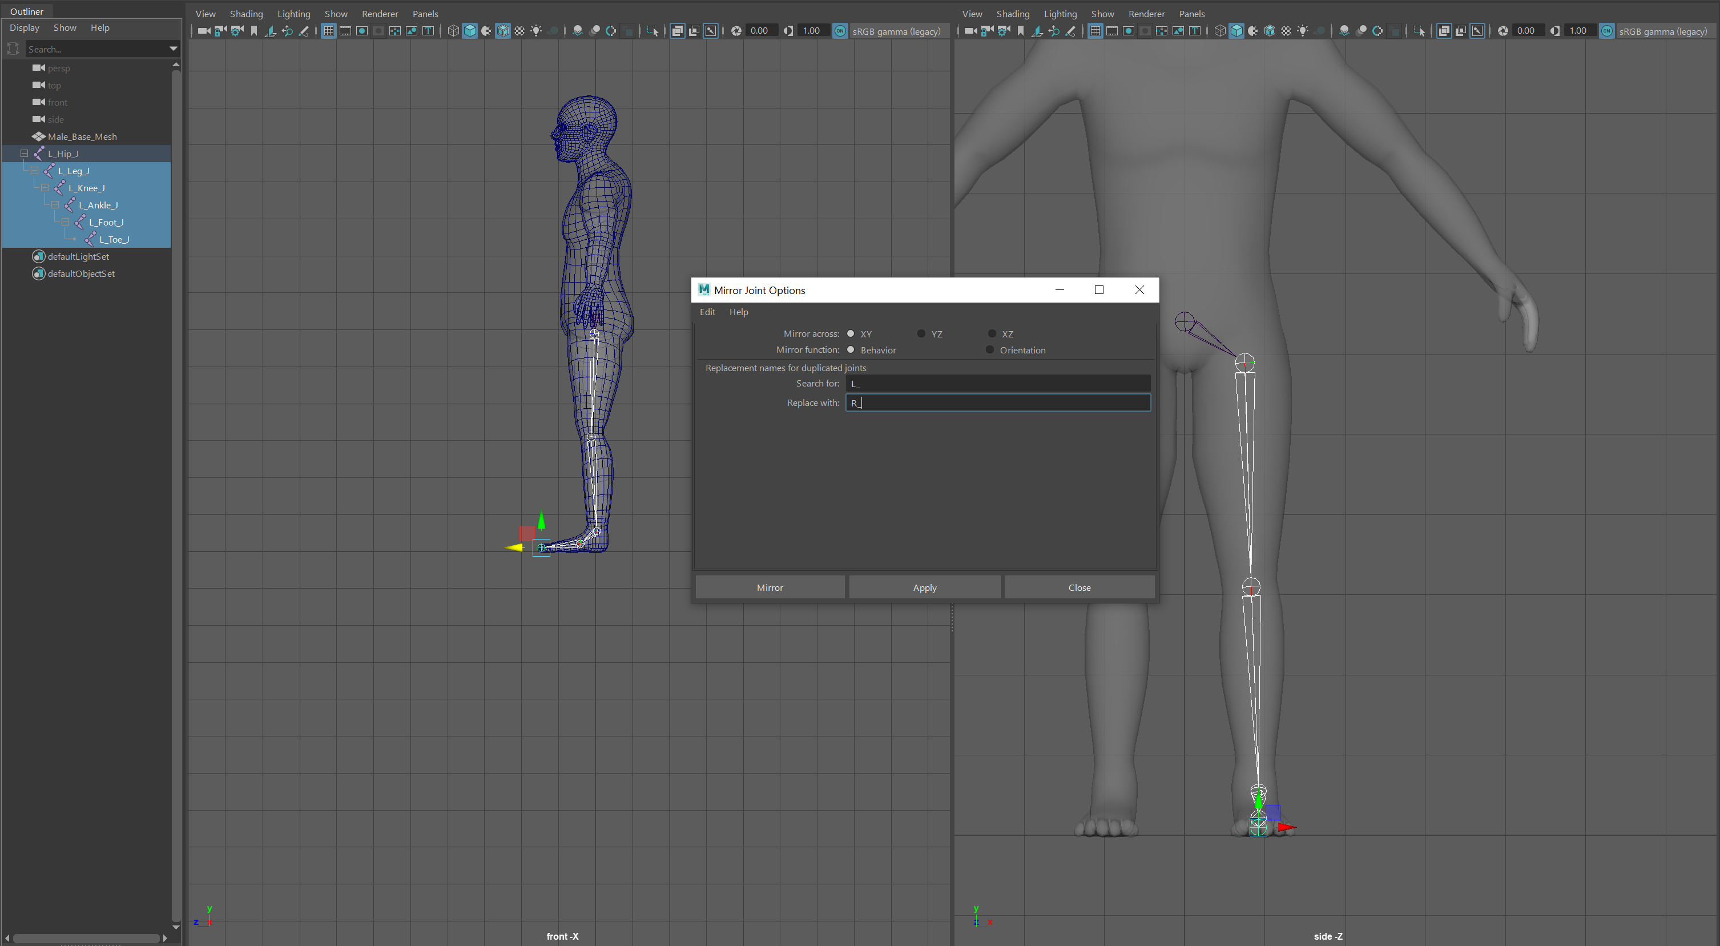The height and width of the screenshot is (946, 1720).
Task: Click the lock camera icon in the right viewport
Action: pos(987,31)
